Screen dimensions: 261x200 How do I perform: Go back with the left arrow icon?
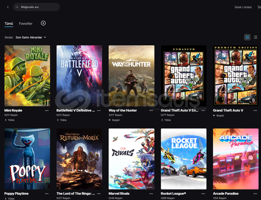click(8, 7)
